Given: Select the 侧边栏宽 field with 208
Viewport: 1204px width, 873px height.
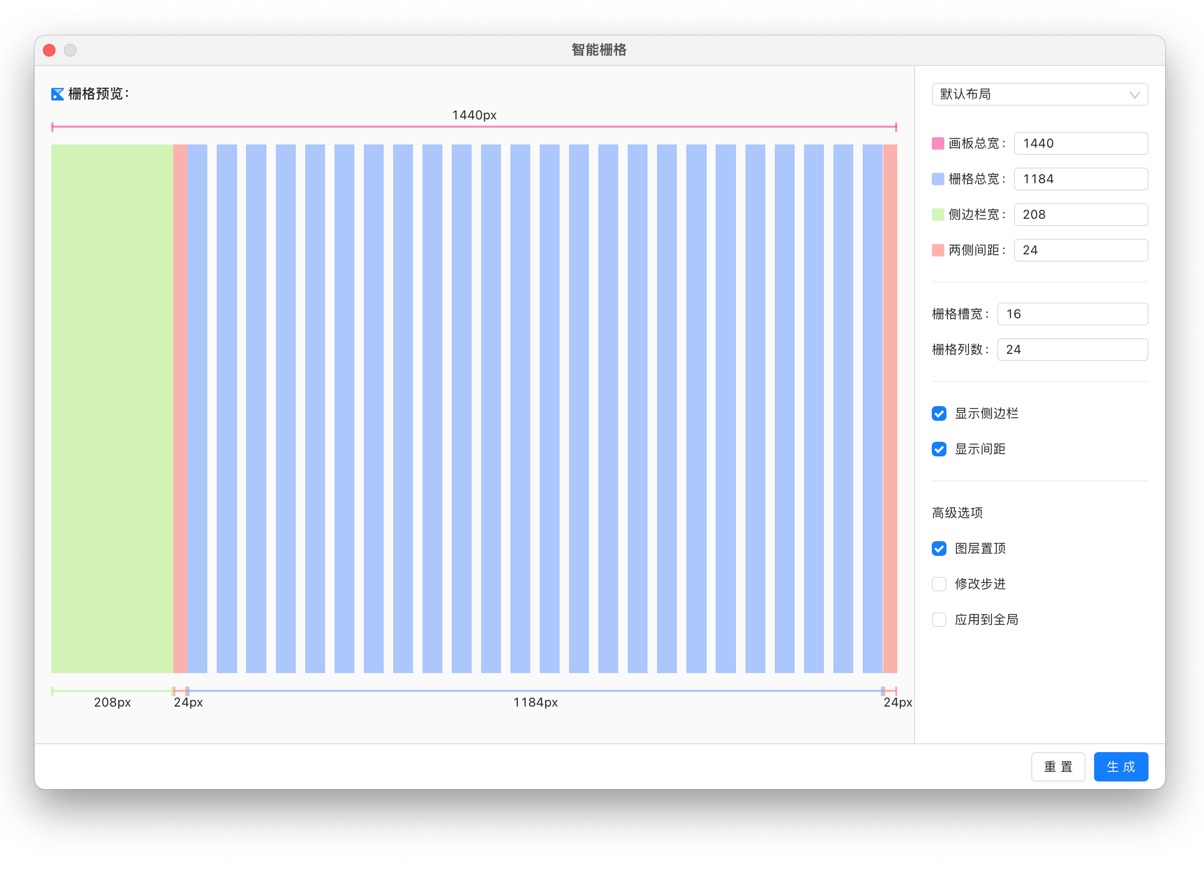Looking at the screenshot, I should click(x=1080, y=215).
